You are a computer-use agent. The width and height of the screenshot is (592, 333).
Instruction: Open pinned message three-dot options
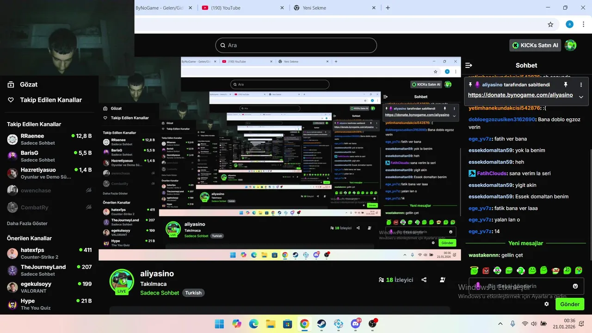click(x=581, y=85)
